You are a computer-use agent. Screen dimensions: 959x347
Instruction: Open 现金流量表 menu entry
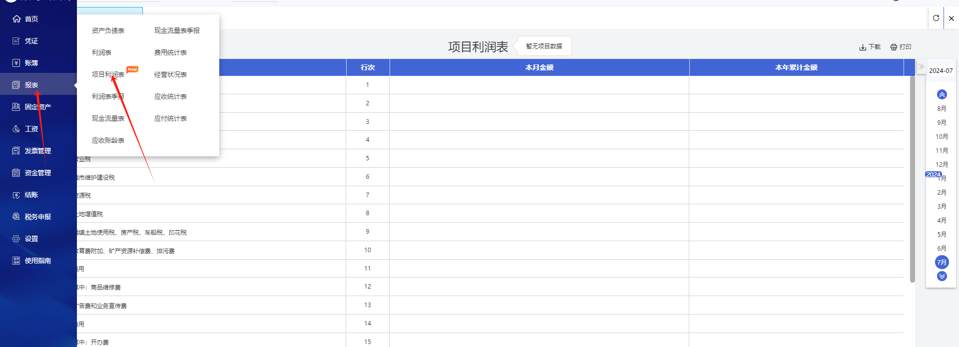[x=108, y=119]
